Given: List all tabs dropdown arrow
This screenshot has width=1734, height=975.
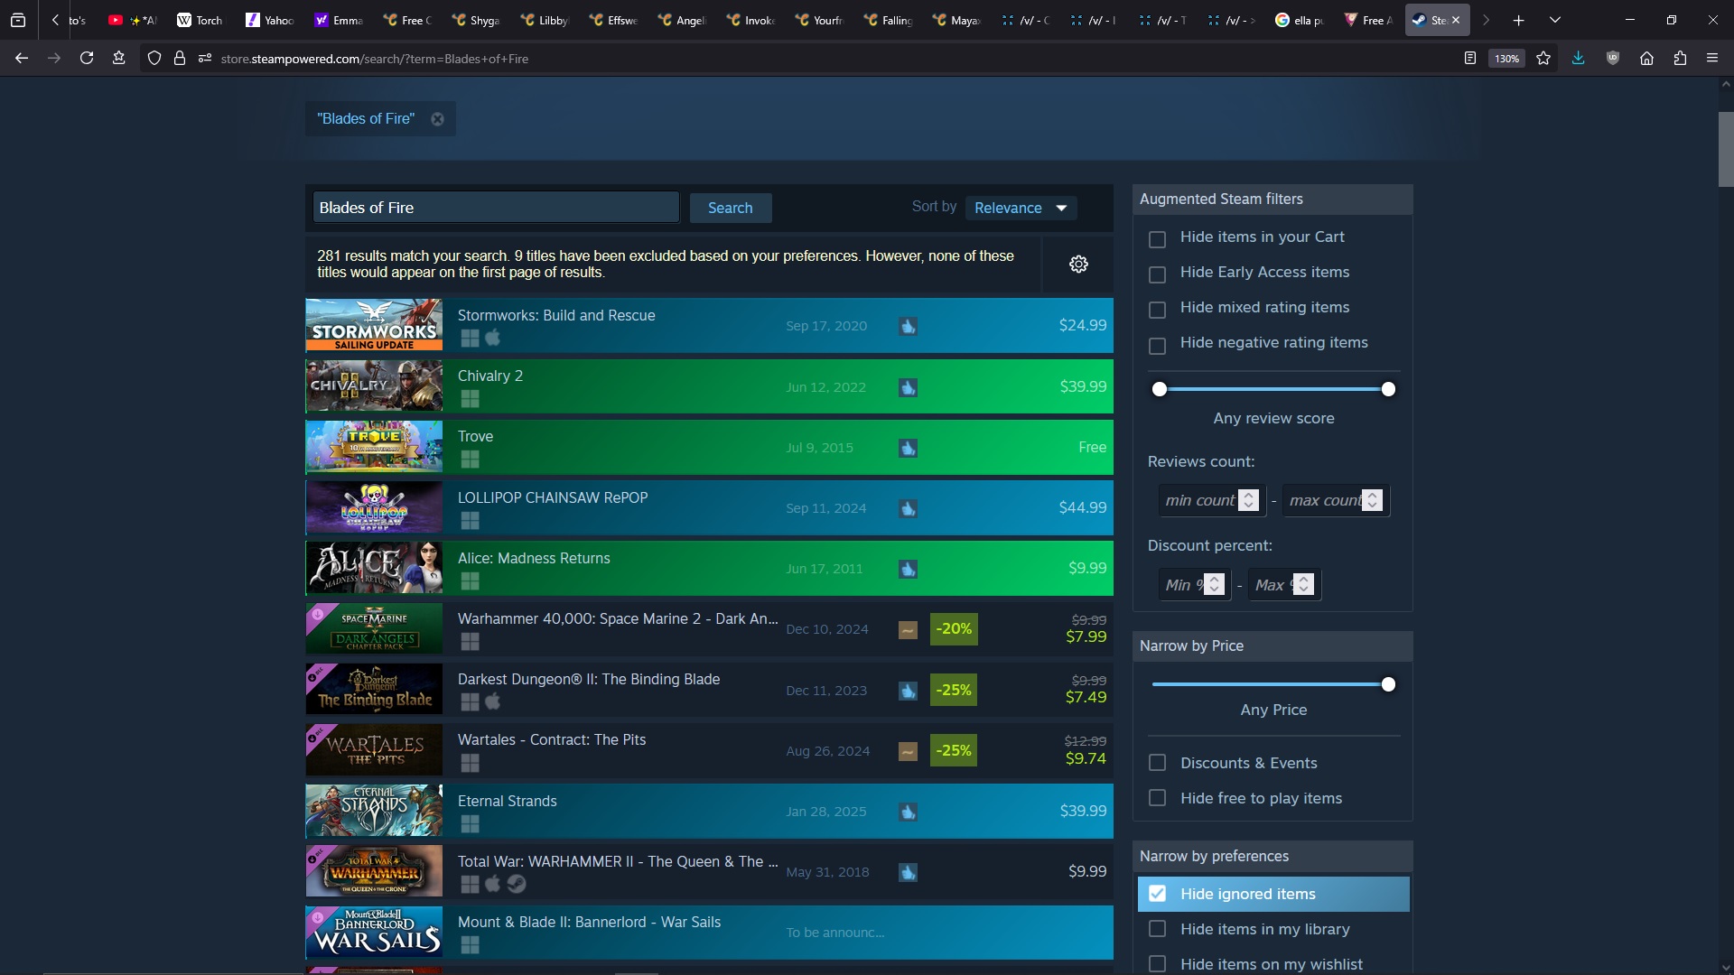Looking at the screenshot, I should click(1555, 20).
